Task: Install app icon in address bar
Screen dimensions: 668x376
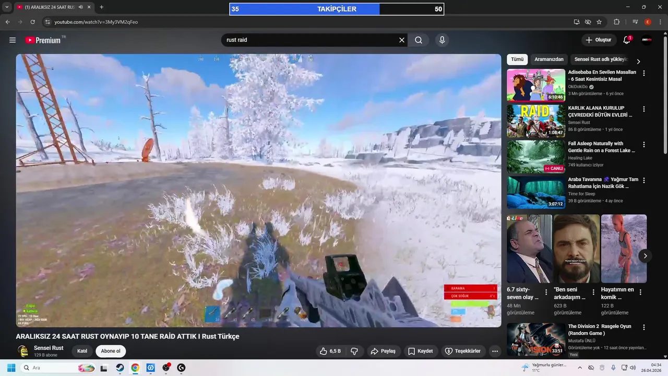Action: (x=577, y=22)
